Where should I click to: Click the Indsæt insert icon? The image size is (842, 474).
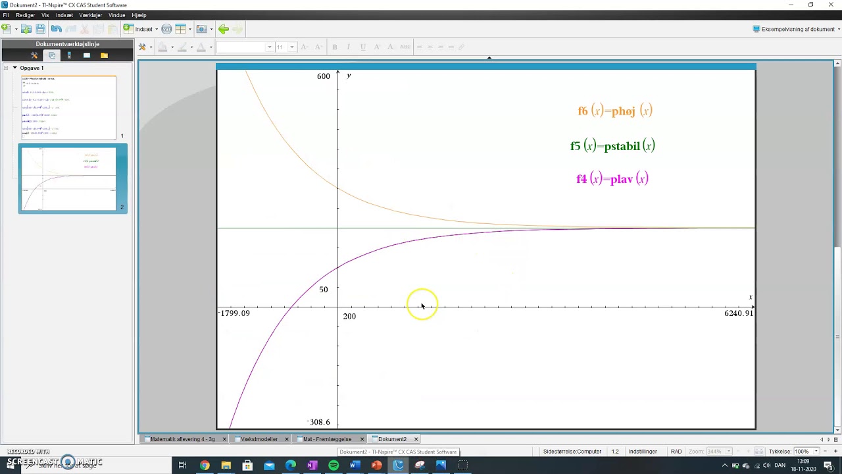[x=129, y=29]
